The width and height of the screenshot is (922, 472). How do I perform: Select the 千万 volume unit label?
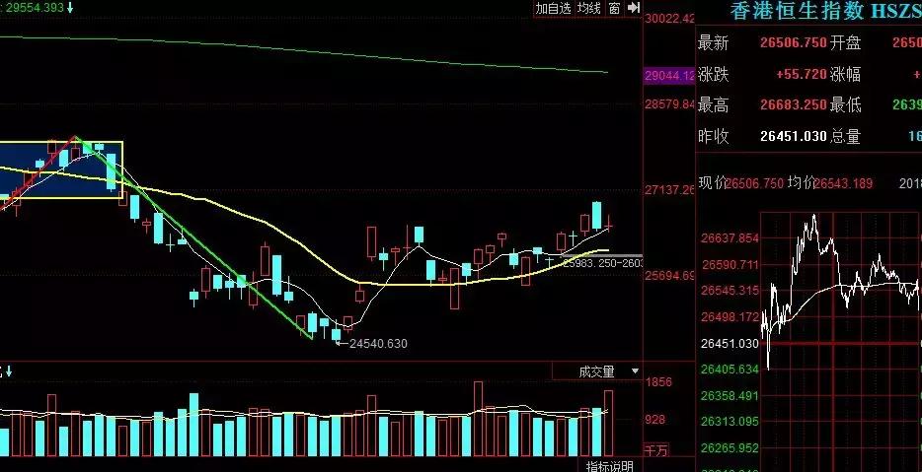(x=656, y=451)
